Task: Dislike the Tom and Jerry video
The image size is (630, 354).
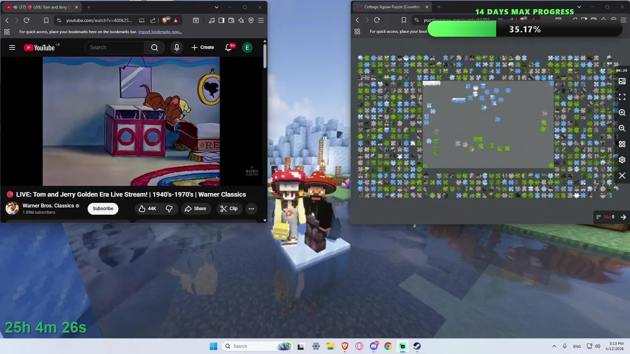Action: pos(169,208)
